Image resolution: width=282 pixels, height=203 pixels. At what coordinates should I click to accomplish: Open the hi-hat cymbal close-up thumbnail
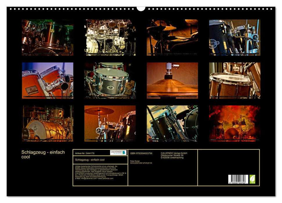pos(172,81)
